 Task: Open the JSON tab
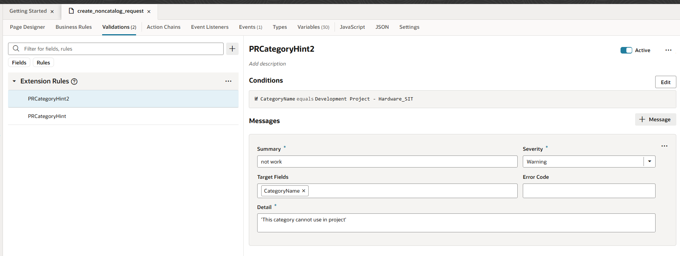(382, 27)
